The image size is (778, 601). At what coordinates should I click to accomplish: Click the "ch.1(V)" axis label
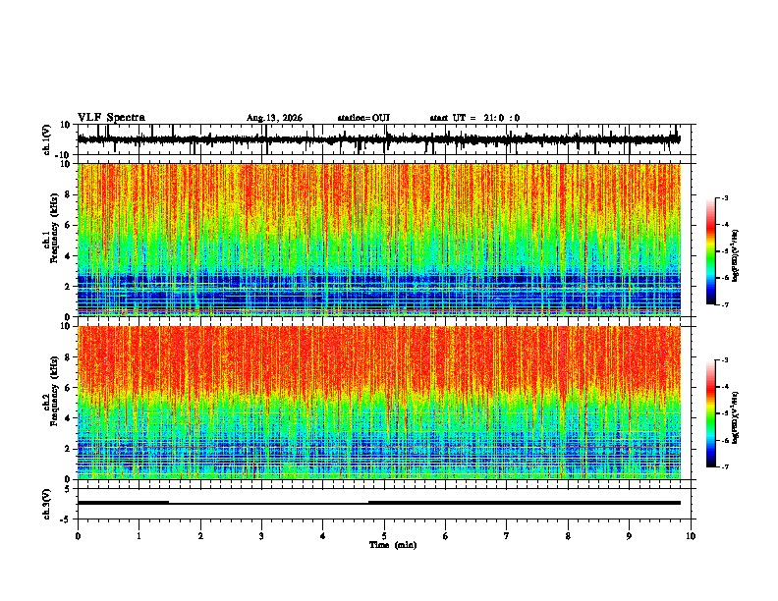coord(47,139)
